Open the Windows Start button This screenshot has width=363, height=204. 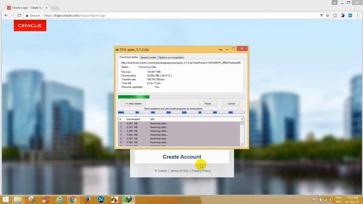coord(5,199)
